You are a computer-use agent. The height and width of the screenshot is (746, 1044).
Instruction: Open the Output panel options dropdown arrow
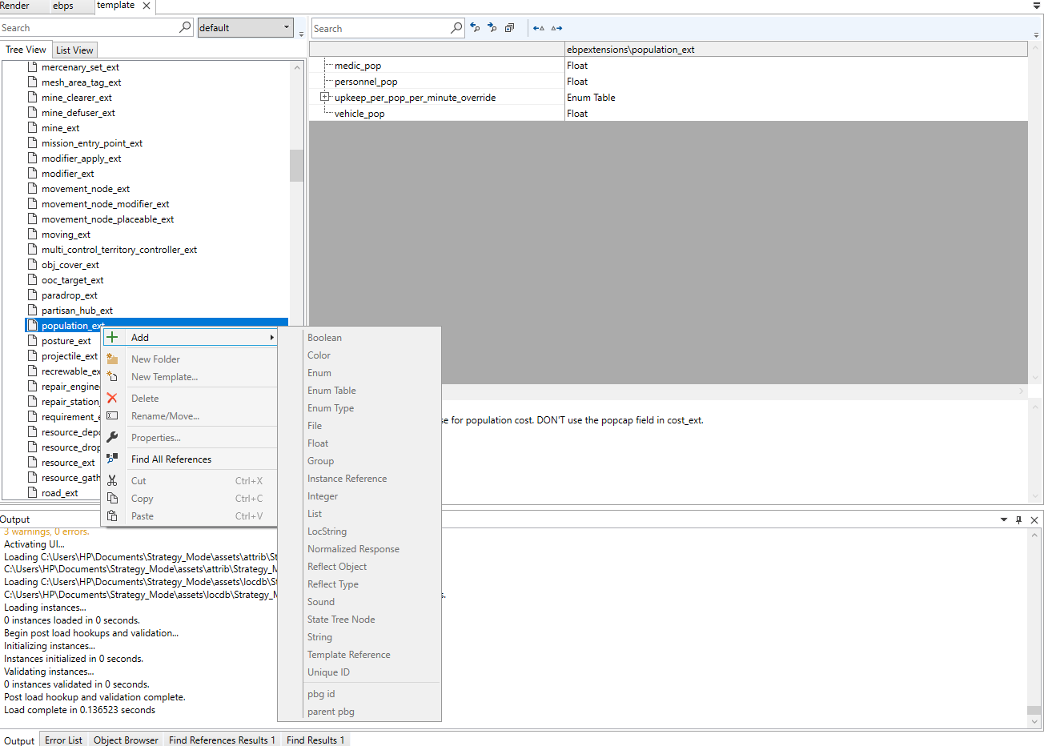tap(1004, 519)
